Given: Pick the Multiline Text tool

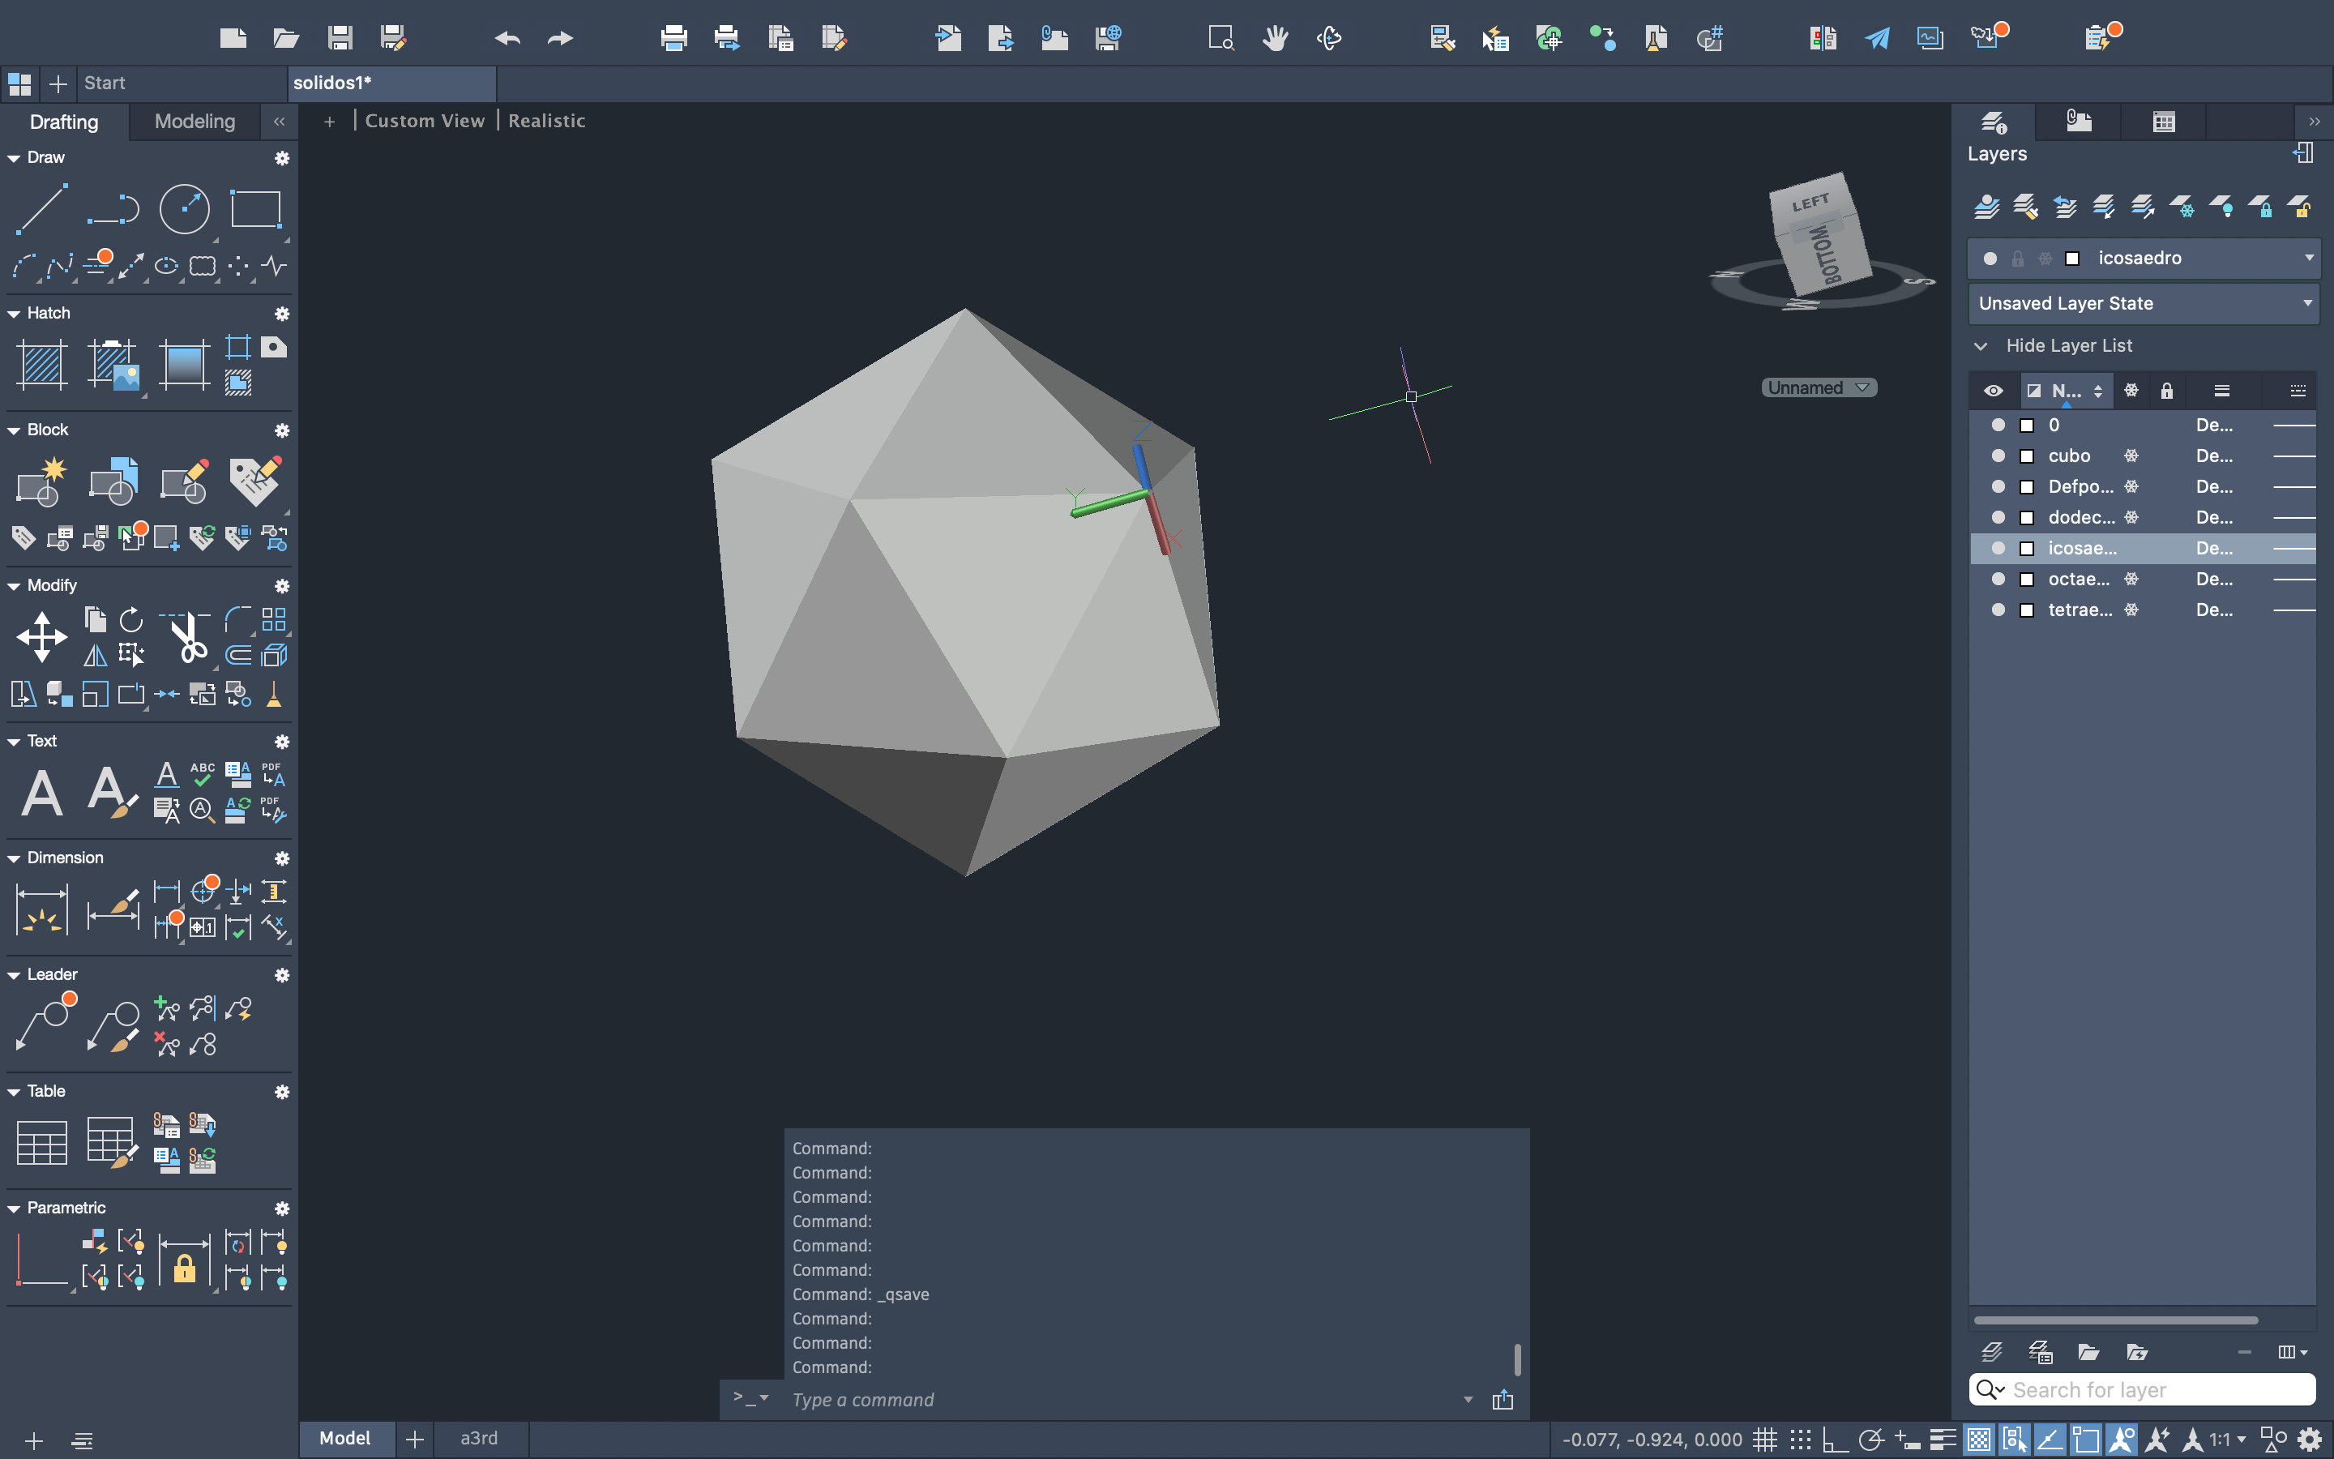Looking at the screenshot, I should 41,794.
